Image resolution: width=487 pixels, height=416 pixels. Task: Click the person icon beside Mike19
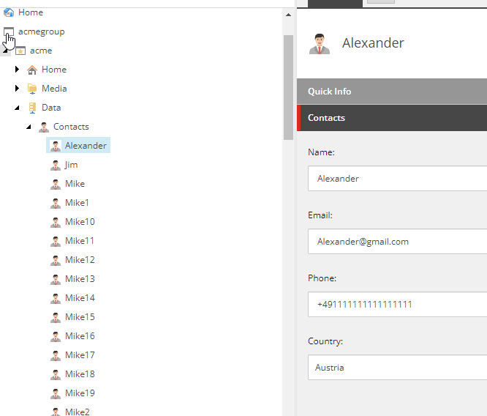(x=56, y=393)
